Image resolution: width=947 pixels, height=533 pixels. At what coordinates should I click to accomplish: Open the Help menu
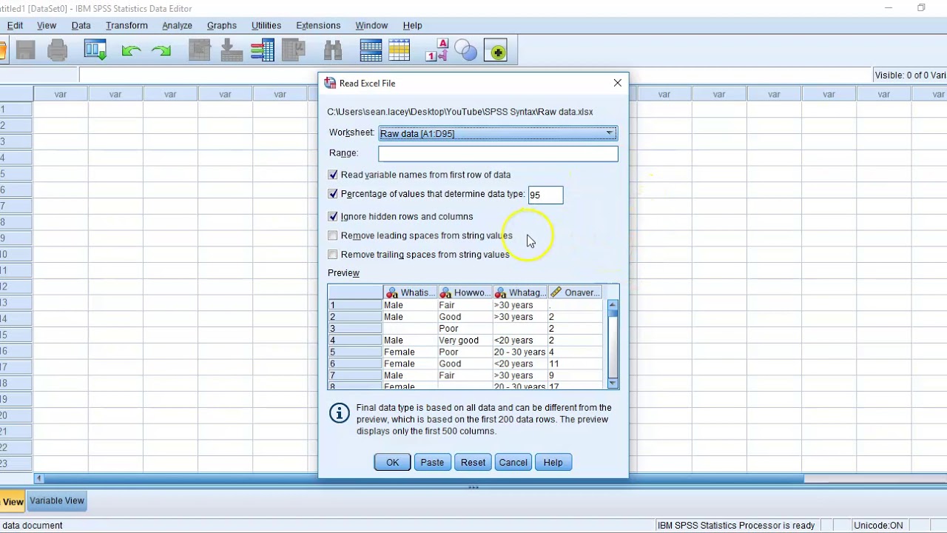(x=412, y=25)
